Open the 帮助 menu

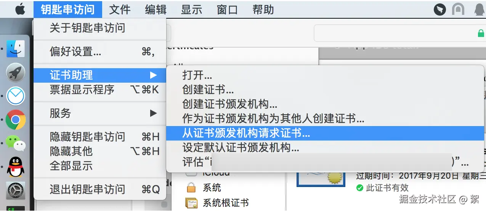pos(263,9)
